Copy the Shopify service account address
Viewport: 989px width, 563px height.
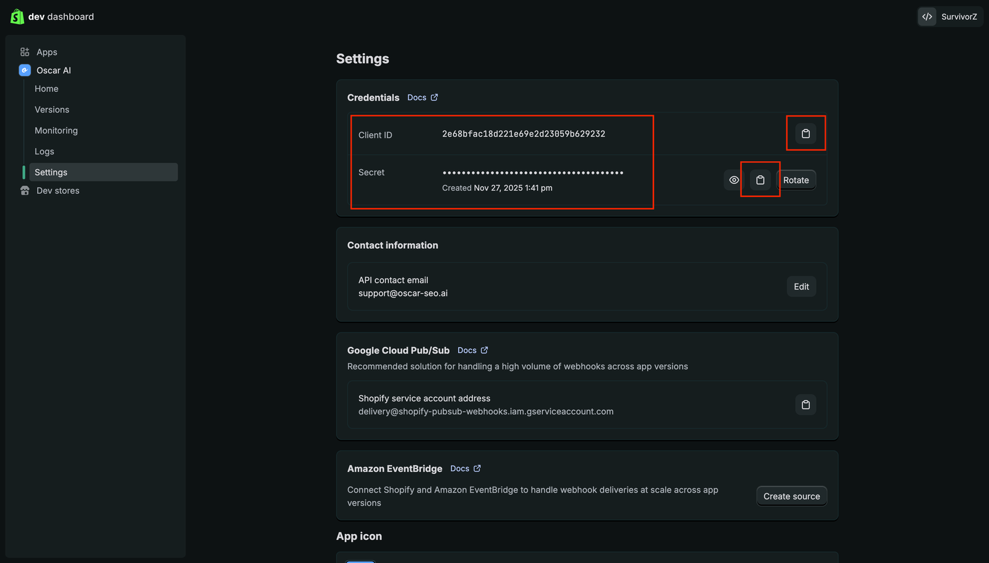[x=805, y=405]
